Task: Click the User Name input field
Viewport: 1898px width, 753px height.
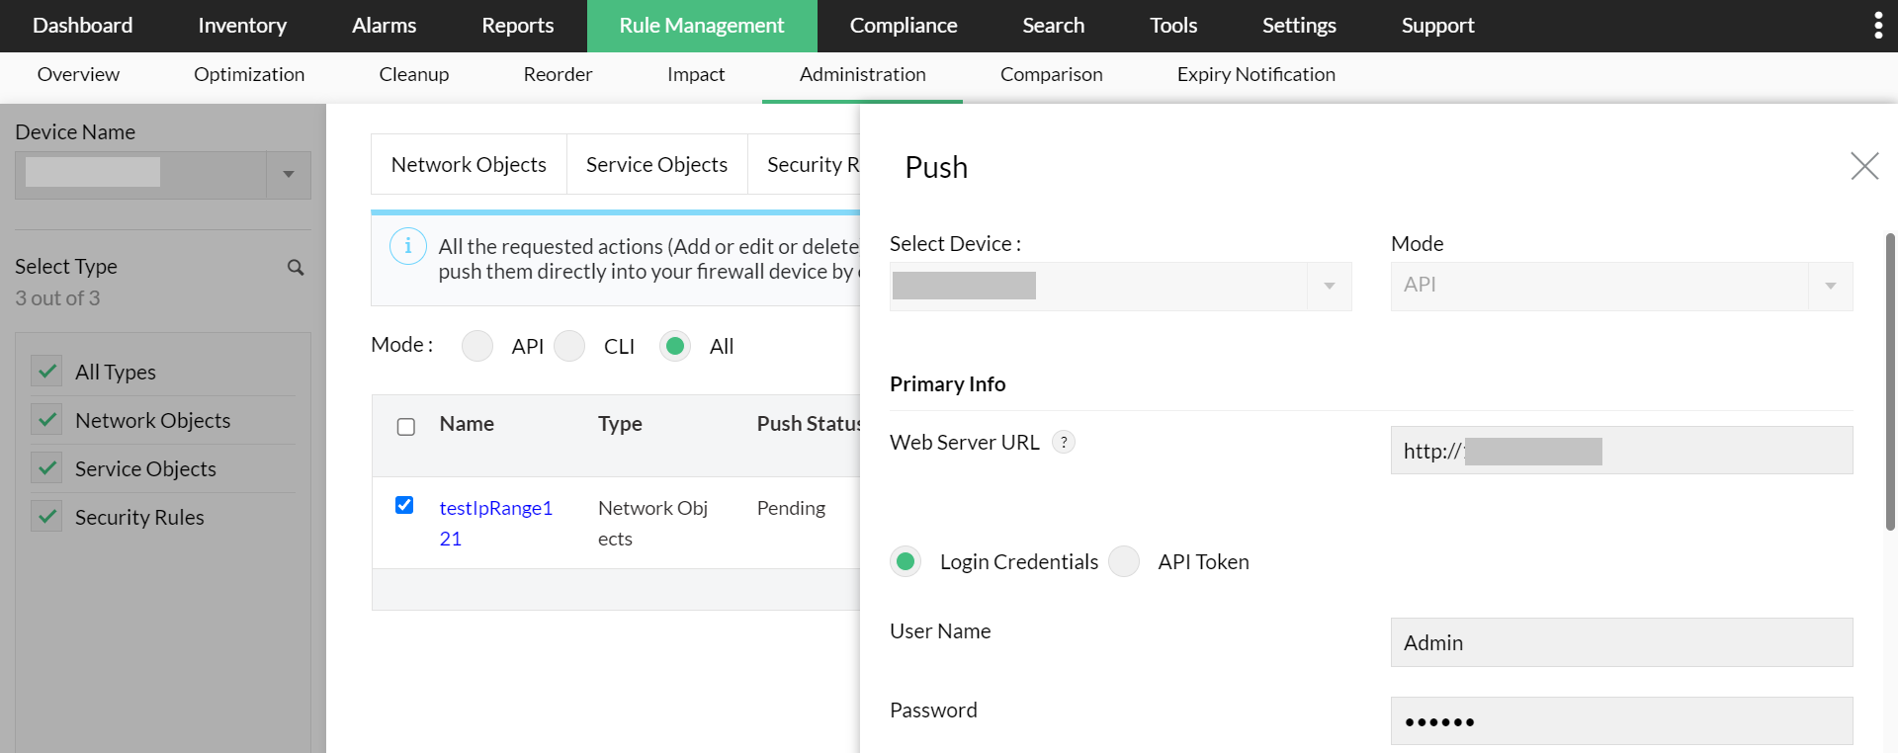Action: (x=1621, y=642)
